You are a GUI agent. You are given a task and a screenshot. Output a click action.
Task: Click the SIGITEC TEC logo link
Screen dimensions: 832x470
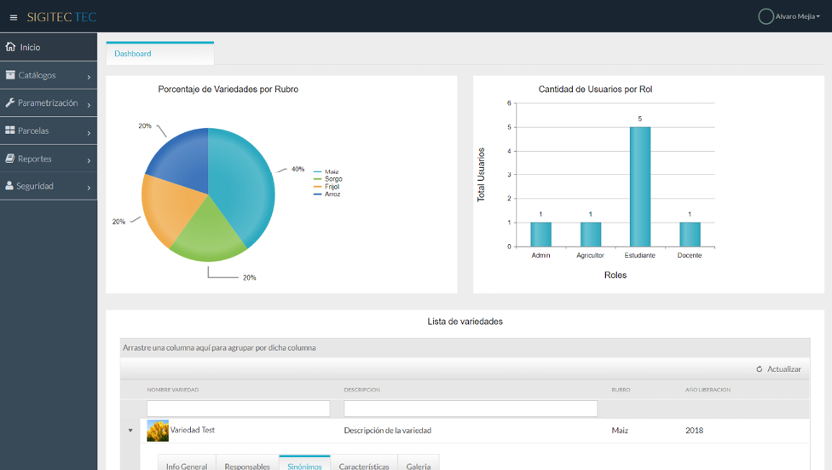coord(61,17)
